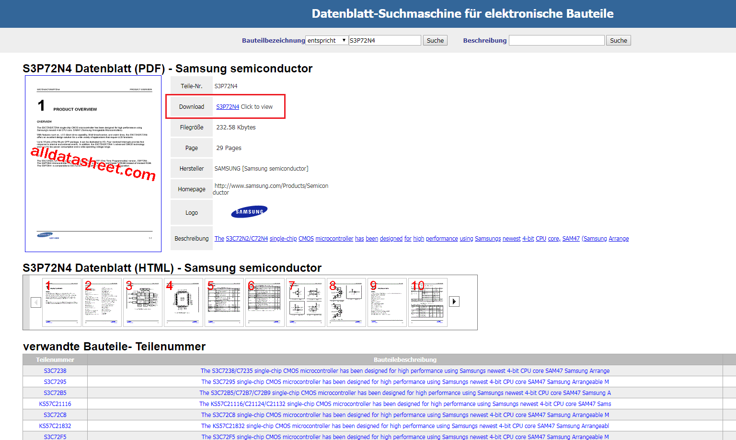Click the 'verwandte Bauteile- Teilenummer' heading
Viewport: 736px width, 440px height.
(114, 347)
